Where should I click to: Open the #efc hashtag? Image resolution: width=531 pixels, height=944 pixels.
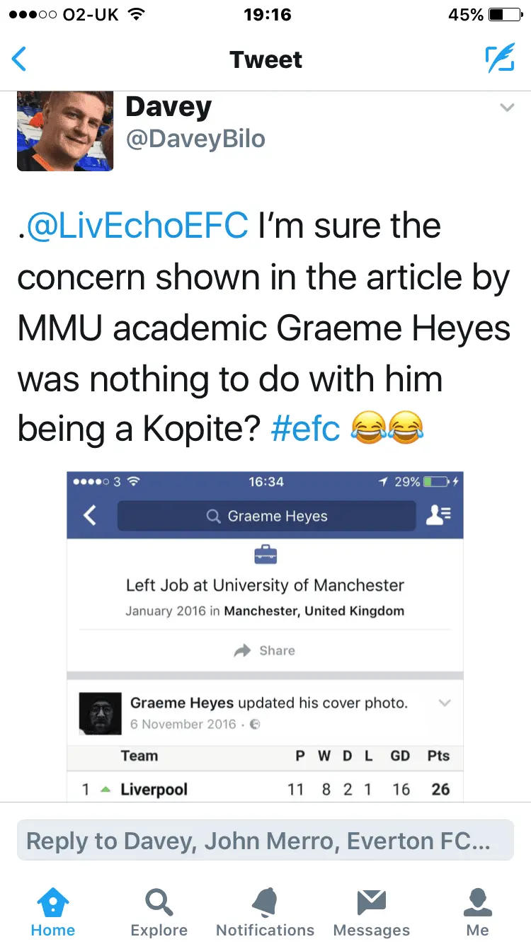306,430
